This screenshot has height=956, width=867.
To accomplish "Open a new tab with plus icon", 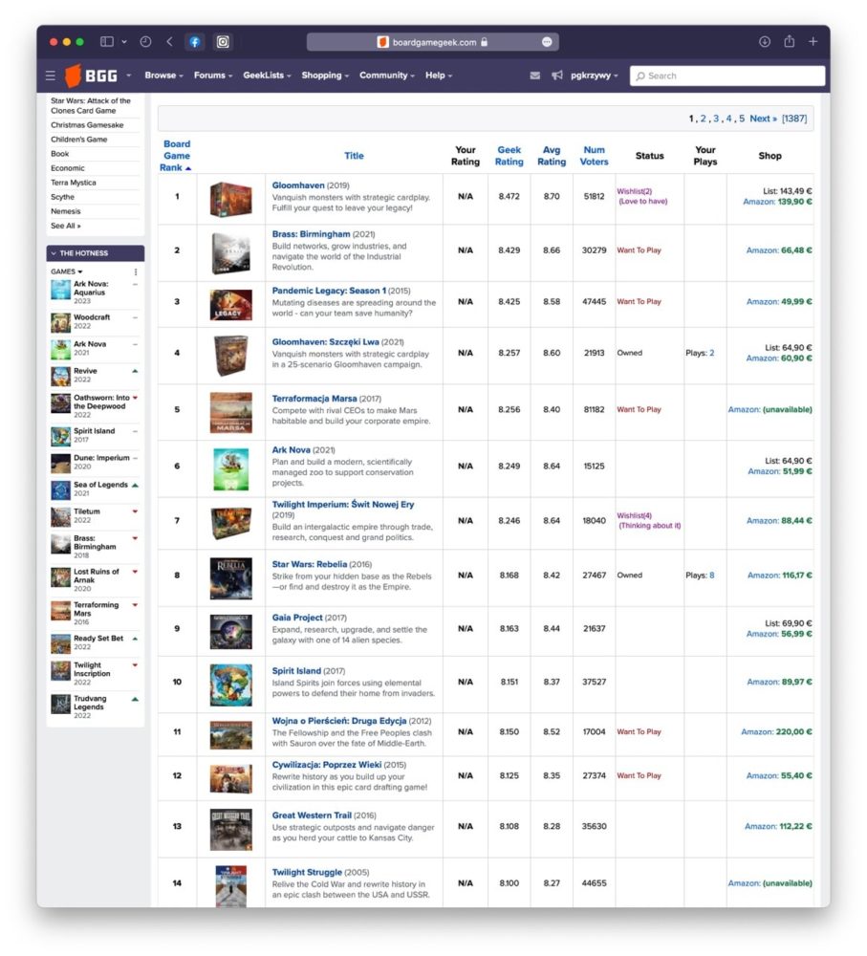I will (813, 41).
